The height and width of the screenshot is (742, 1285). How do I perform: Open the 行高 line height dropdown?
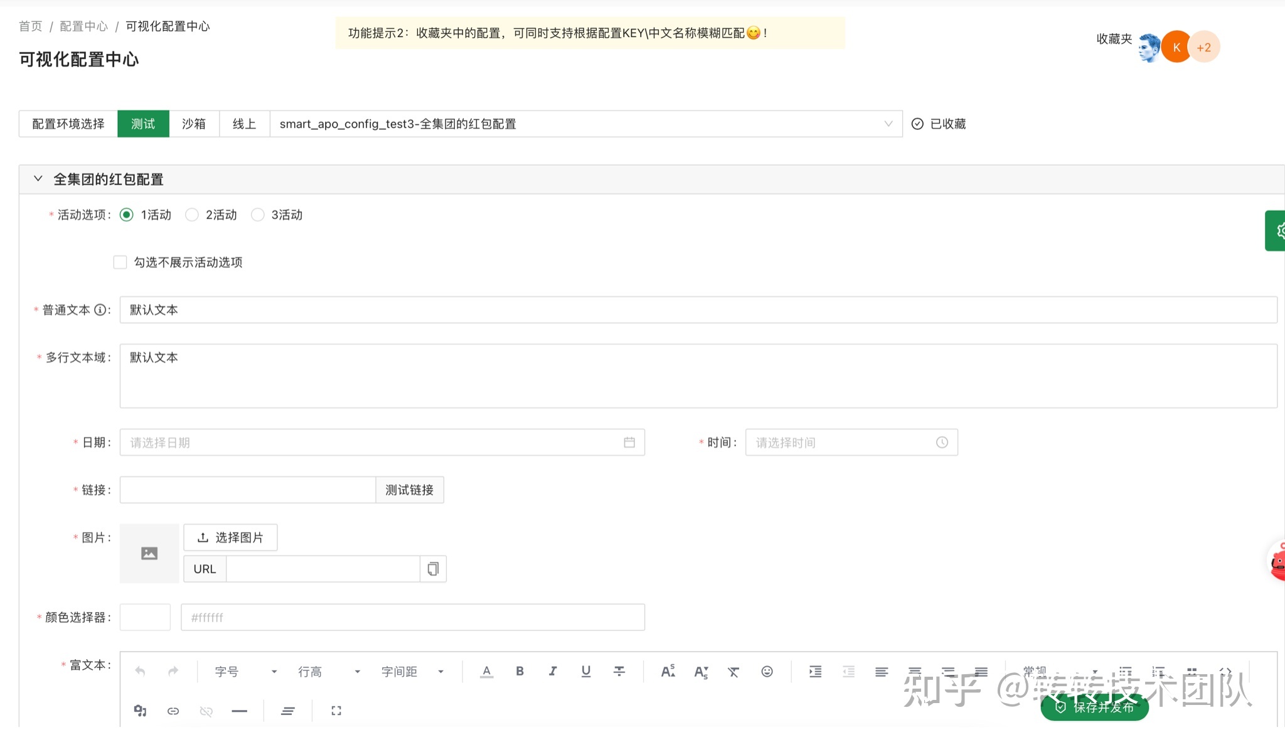(329, 672)
